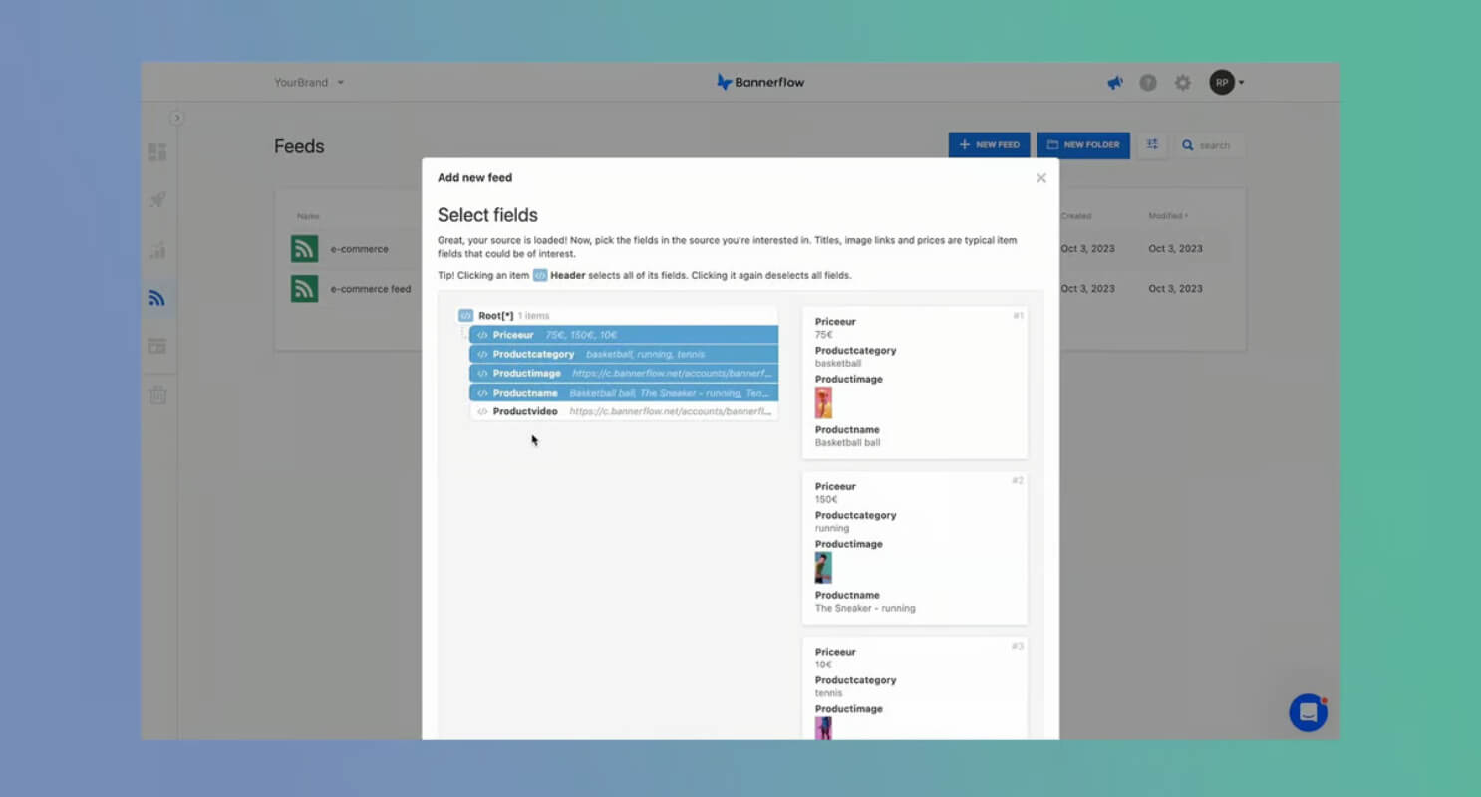Open the settings gear icon

coord(1182,83)
